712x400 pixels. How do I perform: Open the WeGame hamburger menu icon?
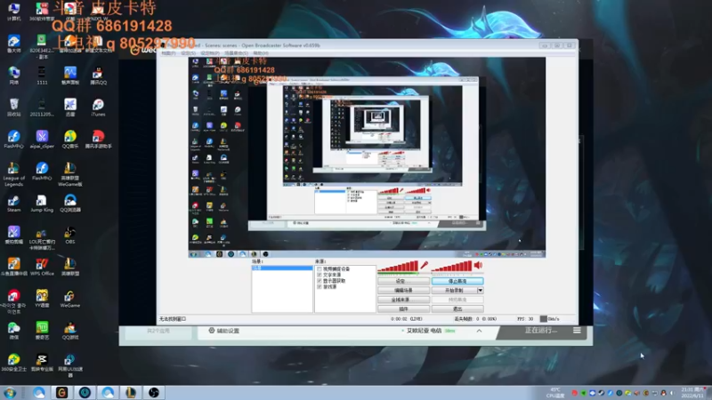(577, 331)
